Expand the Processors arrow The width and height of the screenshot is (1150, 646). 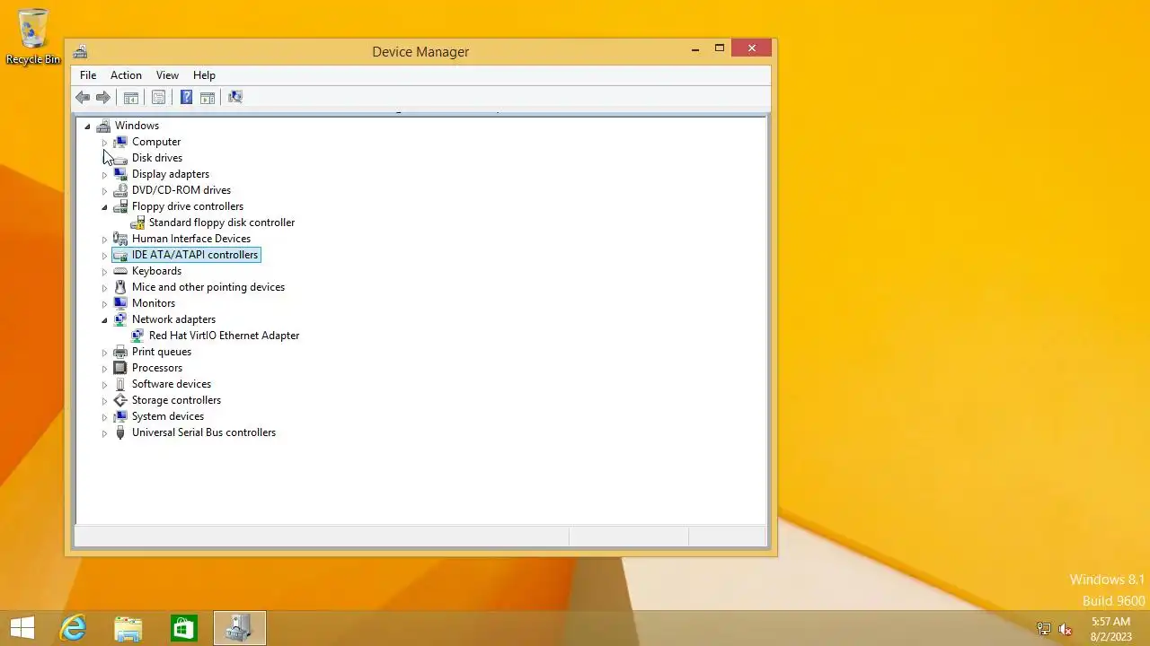coord(104,368)
